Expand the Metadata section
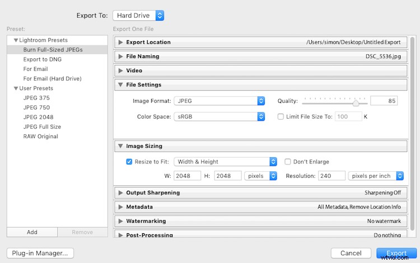This screenshot has width=420, height=263. [x=120, y=207]
